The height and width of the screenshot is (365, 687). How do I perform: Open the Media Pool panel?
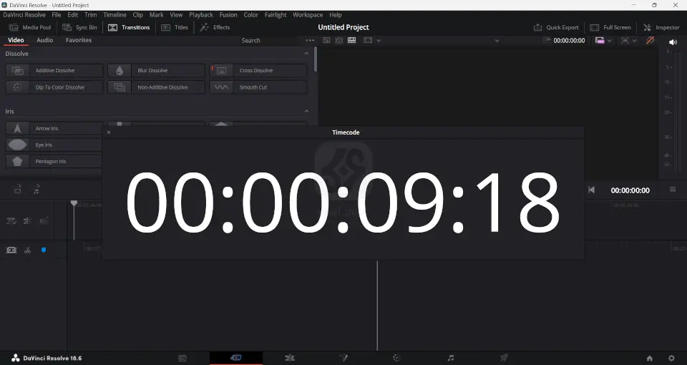pyautogui.click(x=30, y=27)
